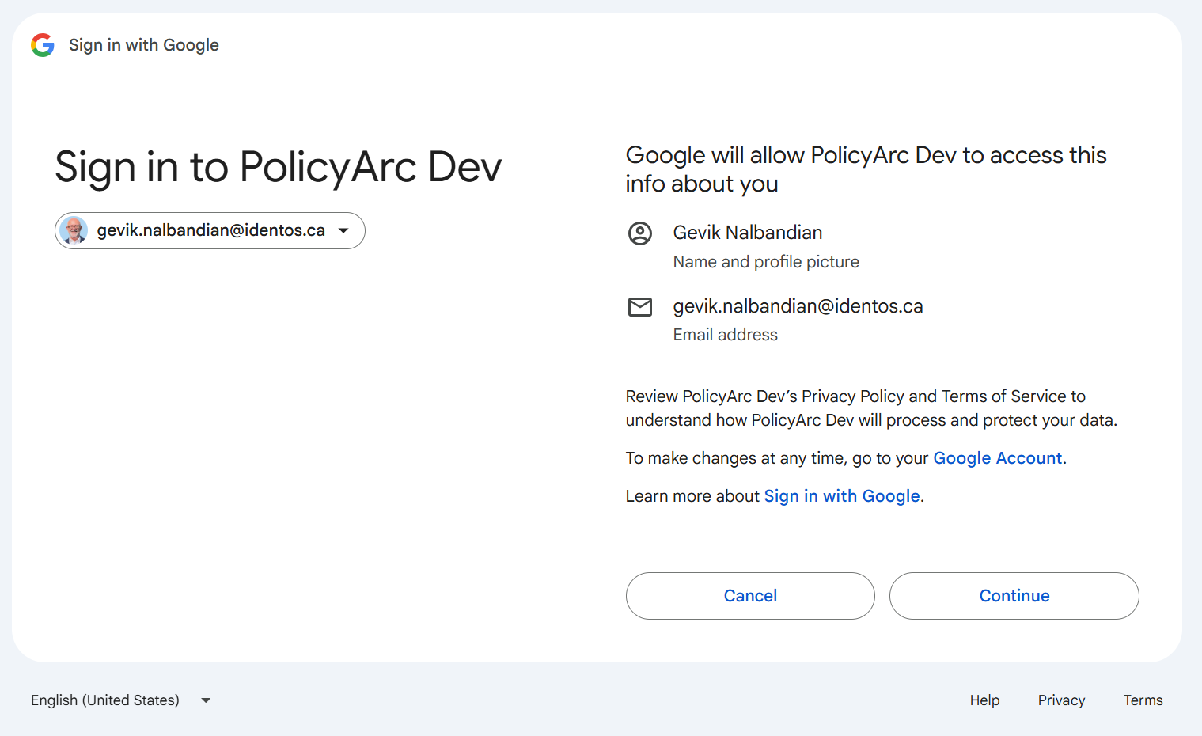Click the "Name and profile picture" label
Screen dimensions: 1202x736
766,262
